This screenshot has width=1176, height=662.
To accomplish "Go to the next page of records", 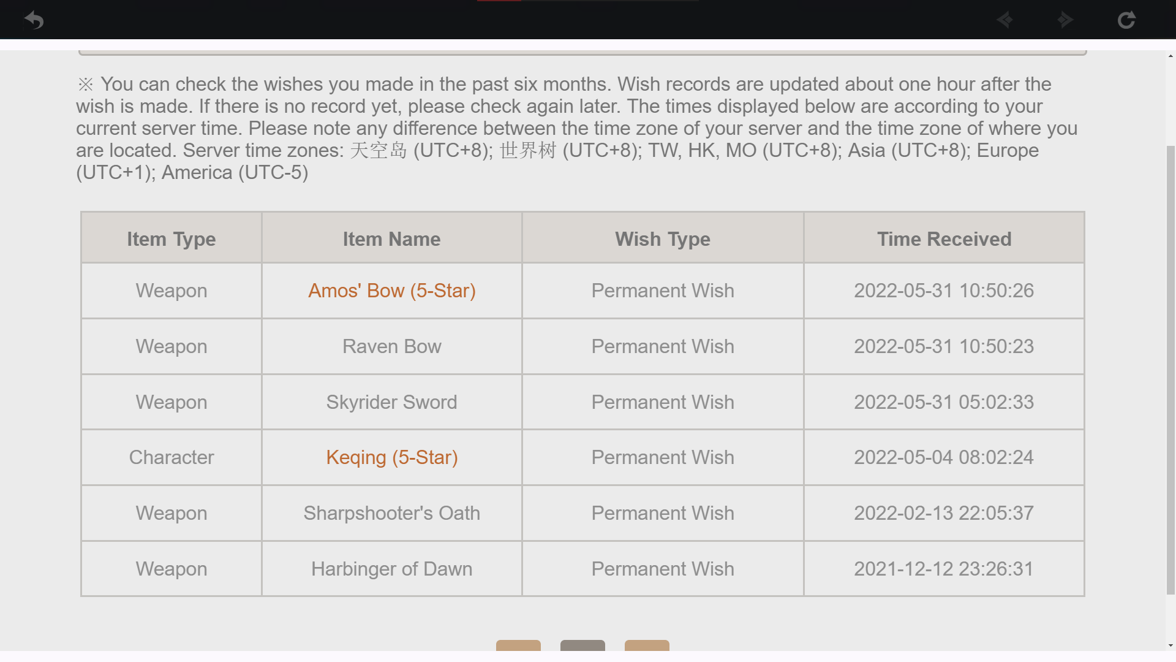I will pos(647,645).
